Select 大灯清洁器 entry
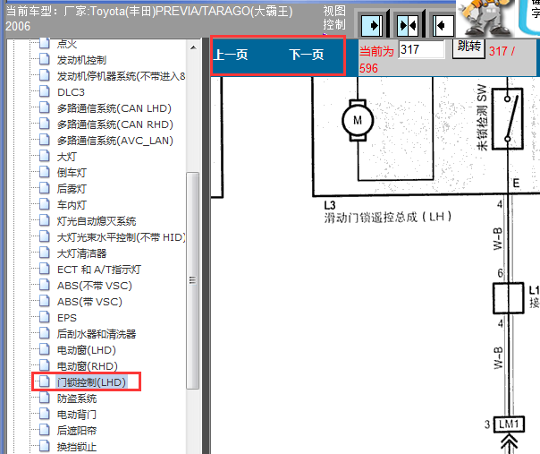The width and height of the screenshot is (540, 454). [81, 253]
